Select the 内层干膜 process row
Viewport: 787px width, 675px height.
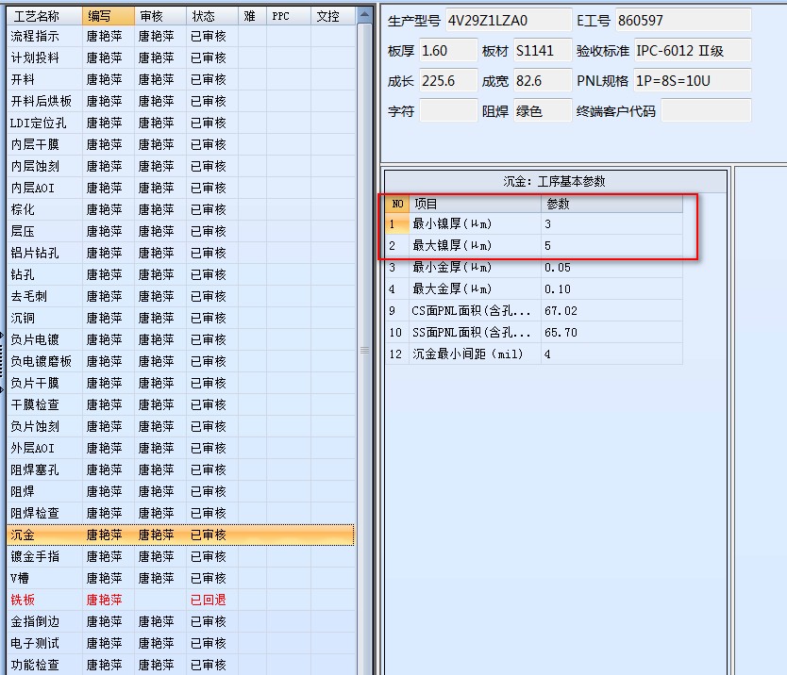[181, 144]
